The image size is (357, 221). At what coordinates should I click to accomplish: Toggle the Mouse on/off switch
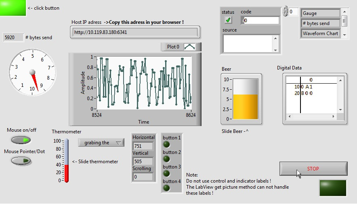21,140
